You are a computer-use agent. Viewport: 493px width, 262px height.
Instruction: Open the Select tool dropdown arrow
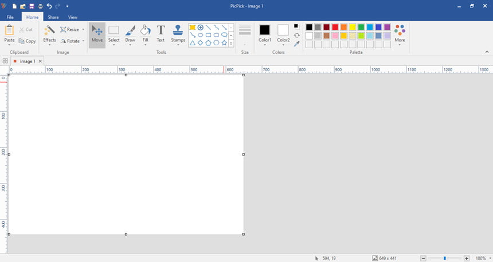[x=114, y=45]
